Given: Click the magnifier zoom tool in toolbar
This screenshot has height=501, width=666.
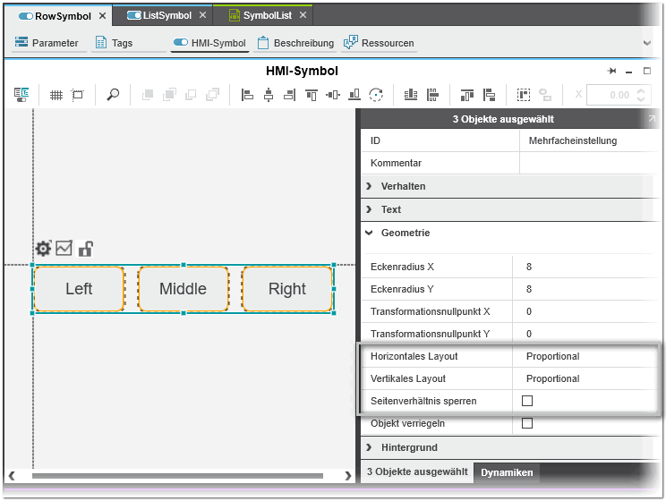Looking at the screenshot, I should (x=113, y=95).
